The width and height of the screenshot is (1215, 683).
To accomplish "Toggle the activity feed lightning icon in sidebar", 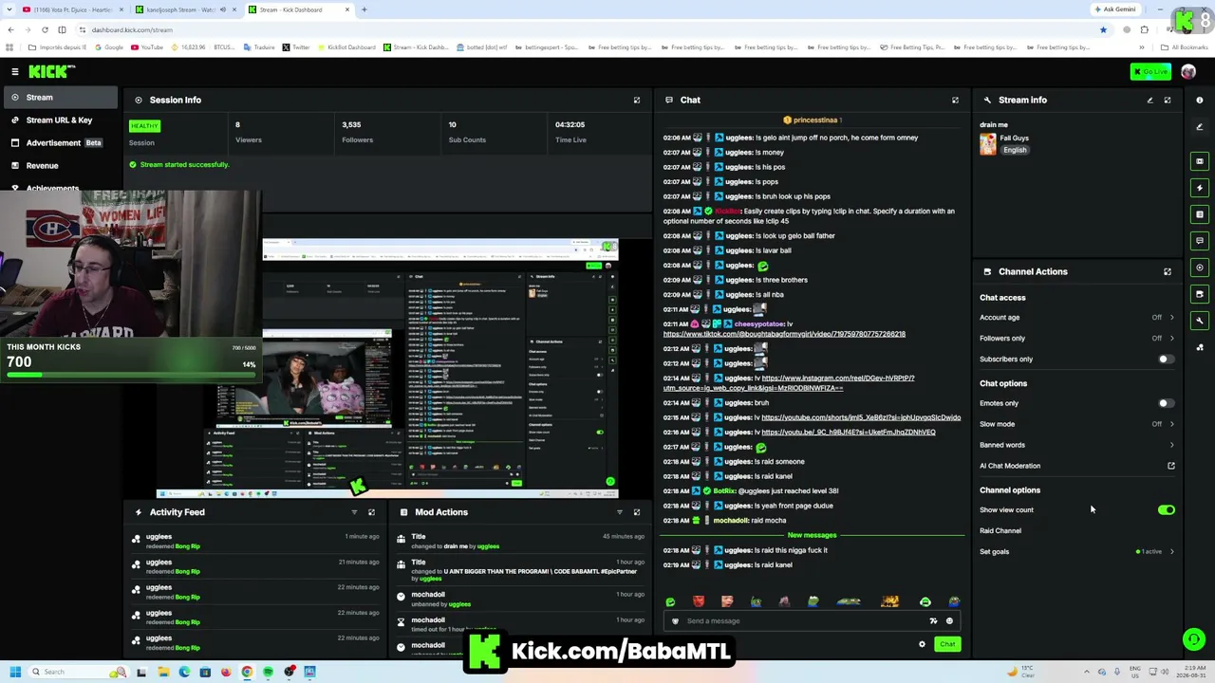I will (1200, 188).
